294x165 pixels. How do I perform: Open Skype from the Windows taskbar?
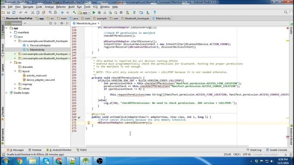click(46, 161)
